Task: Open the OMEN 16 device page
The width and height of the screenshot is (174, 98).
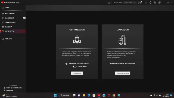Action: coord(8,39)
